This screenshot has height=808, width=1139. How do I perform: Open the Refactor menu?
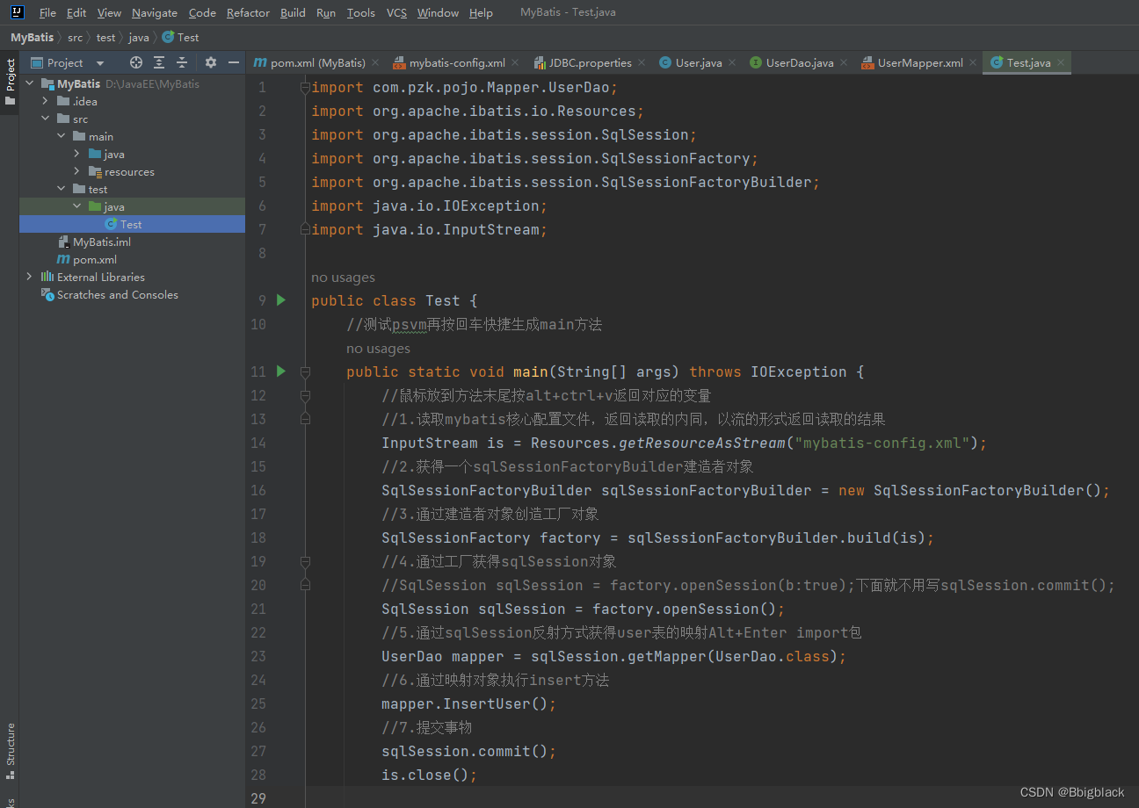(x=248, y=12)
